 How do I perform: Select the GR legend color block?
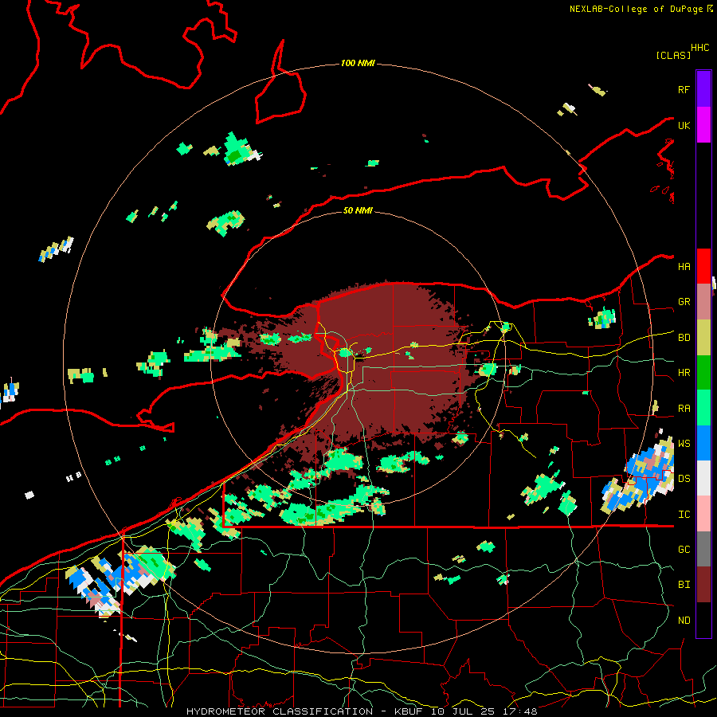tap(703, 302)
